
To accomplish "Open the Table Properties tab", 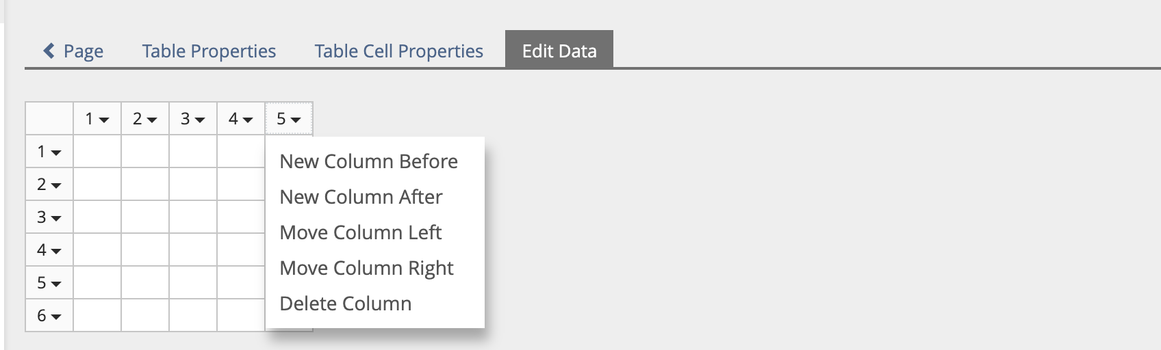I will pos(209,51).
